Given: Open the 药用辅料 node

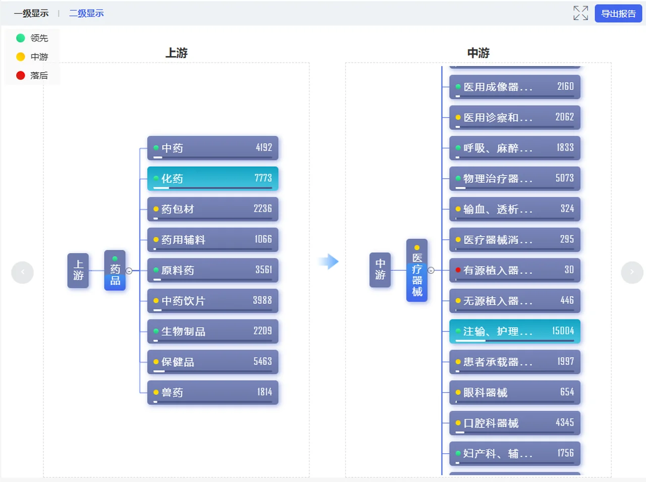Looking at the screenshot, I should coord(212,240).
